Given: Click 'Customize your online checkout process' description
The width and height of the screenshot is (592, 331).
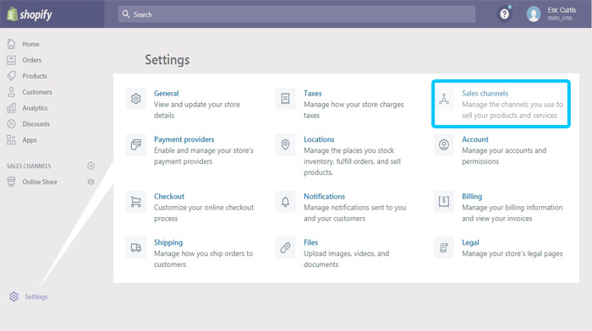Looking at the screenshot, I should pos(204,213).
